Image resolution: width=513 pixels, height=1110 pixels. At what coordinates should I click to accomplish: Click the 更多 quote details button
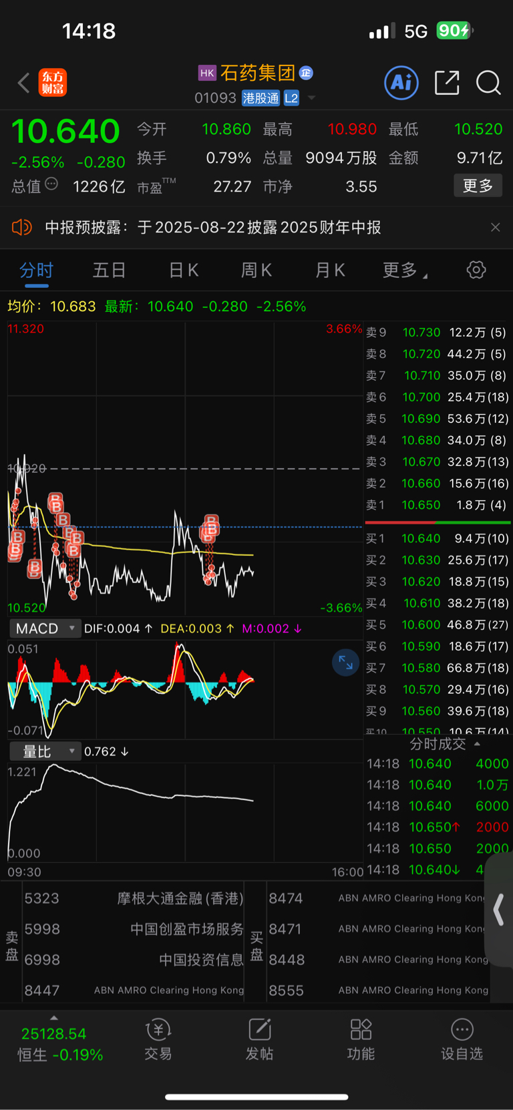pyautogui.click(x=478, y=186)
